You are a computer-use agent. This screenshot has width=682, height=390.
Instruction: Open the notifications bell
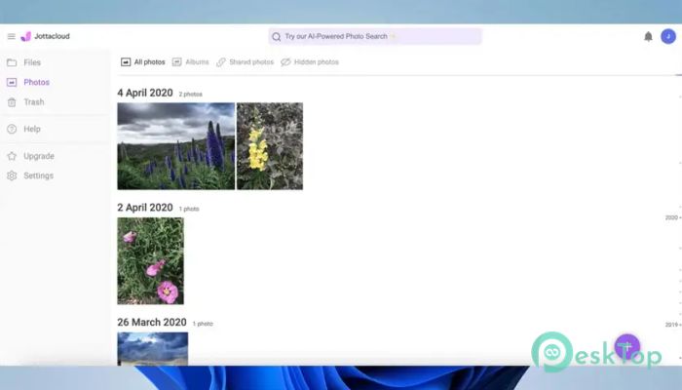pos(648,36)
